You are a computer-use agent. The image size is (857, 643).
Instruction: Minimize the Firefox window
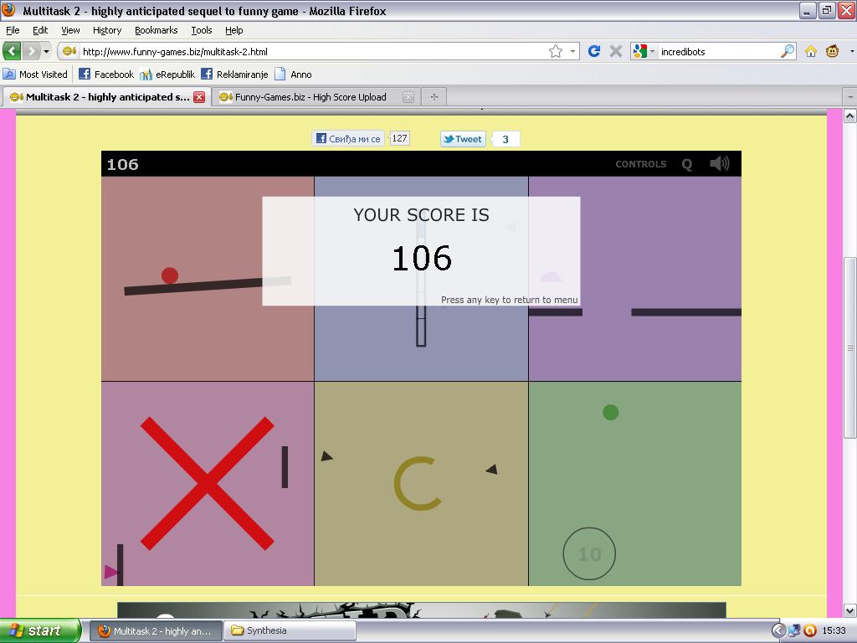pyautogui.click(x=808, y=10)
